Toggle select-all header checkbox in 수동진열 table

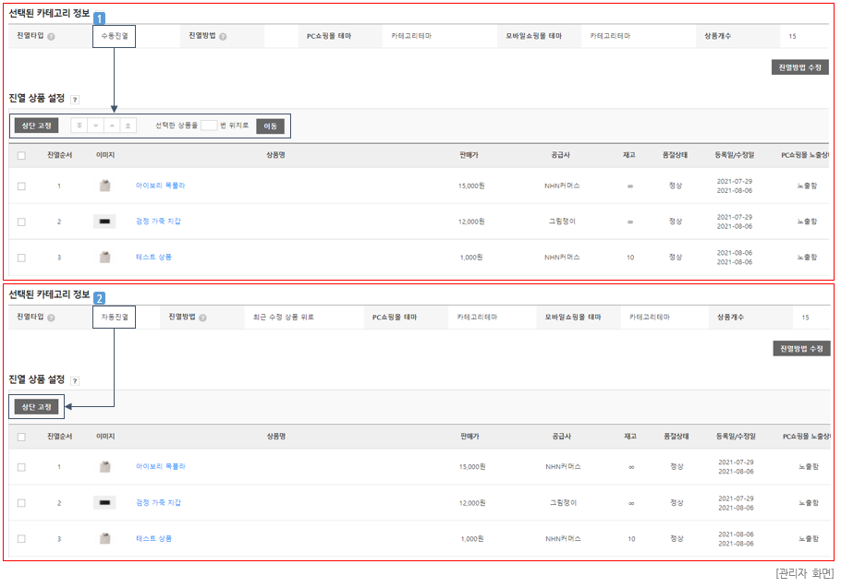click(x=21, y=155)
